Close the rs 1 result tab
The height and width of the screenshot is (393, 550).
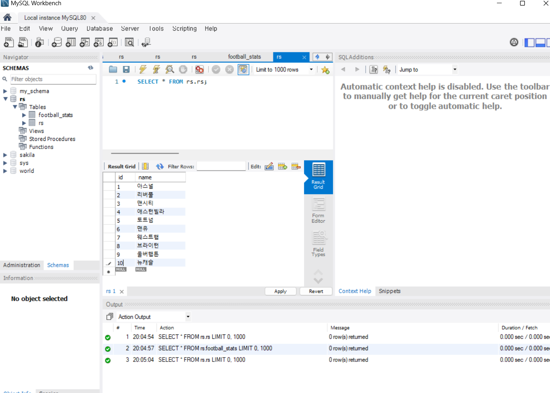tap(122, 292)
